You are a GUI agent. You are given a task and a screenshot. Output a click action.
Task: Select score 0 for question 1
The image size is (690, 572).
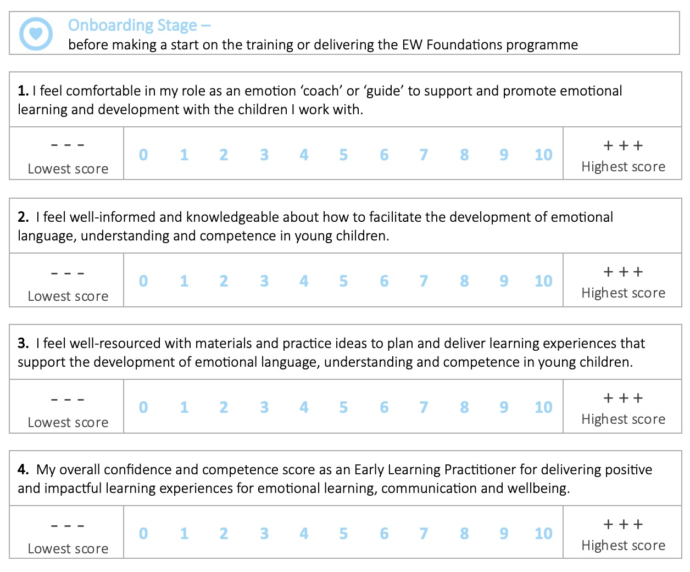(143, 155)
